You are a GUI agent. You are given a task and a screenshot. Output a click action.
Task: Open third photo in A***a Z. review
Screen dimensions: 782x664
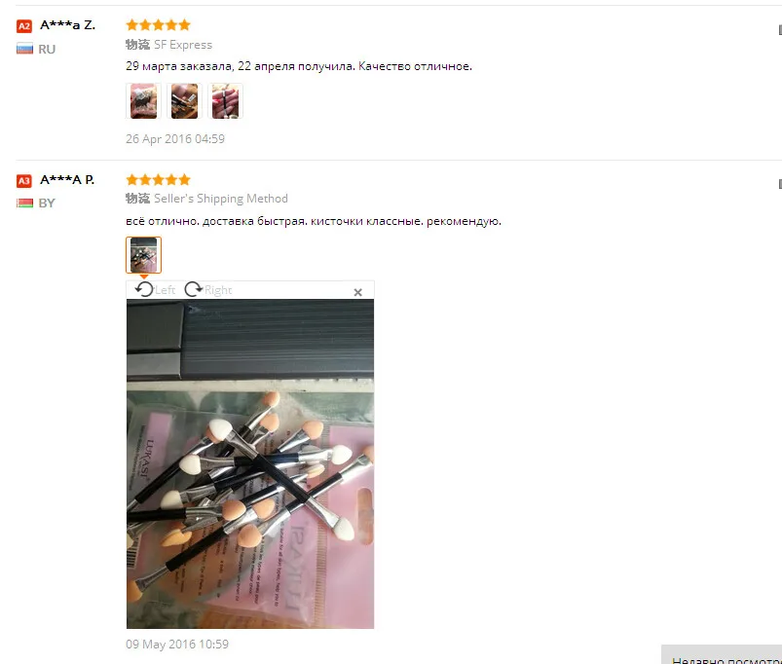[225, 101]
